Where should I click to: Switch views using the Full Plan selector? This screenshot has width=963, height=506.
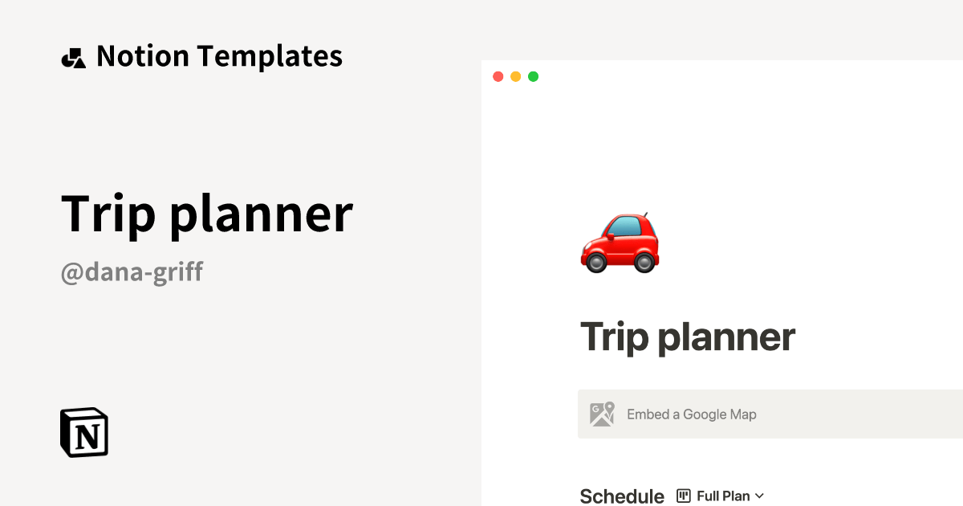[722, 496]
